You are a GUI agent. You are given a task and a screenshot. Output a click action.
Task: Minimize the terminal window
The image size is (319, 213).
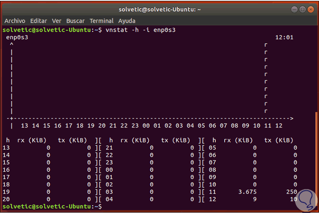(x=294, y=9)
